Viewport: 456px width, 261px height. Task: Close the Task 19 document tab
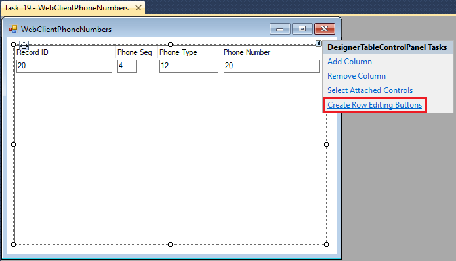coord(138,8)
